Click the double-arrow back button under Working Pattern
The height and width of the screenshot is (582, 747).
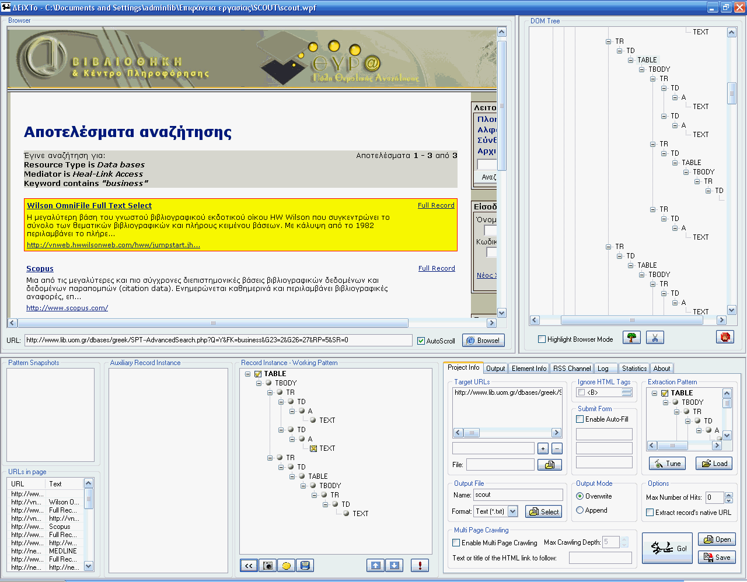[249, 565]
